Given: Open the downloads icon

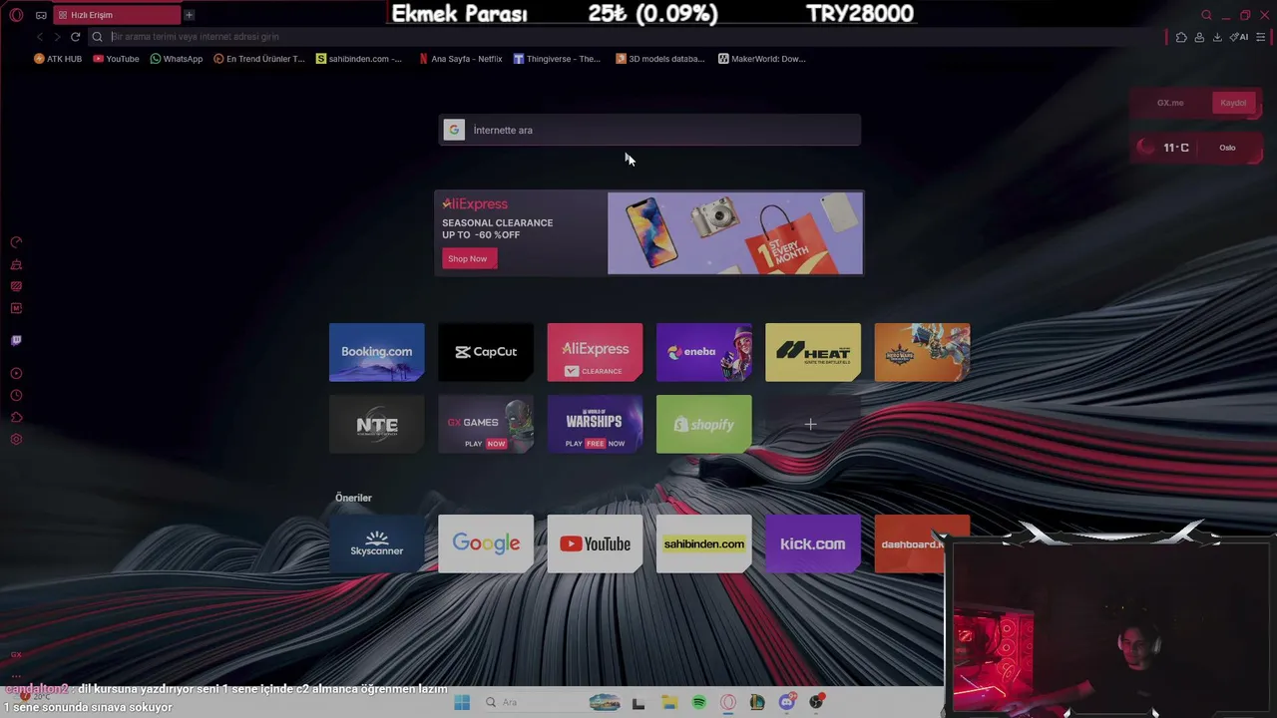Looking at the screenshot, I should (x=1217, y=37).
